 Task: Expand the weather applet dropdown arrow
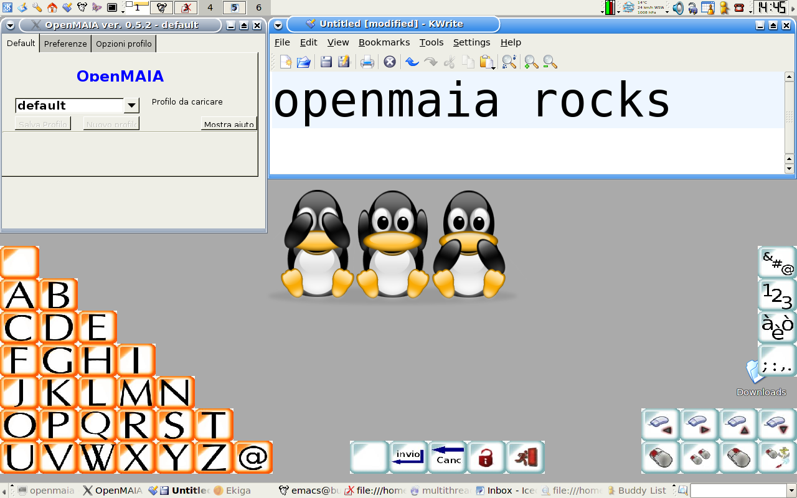click(667, 11)
